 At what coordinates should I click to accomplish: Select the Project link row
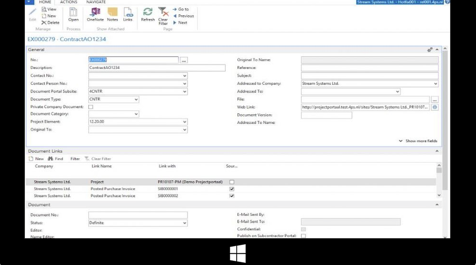231,182
